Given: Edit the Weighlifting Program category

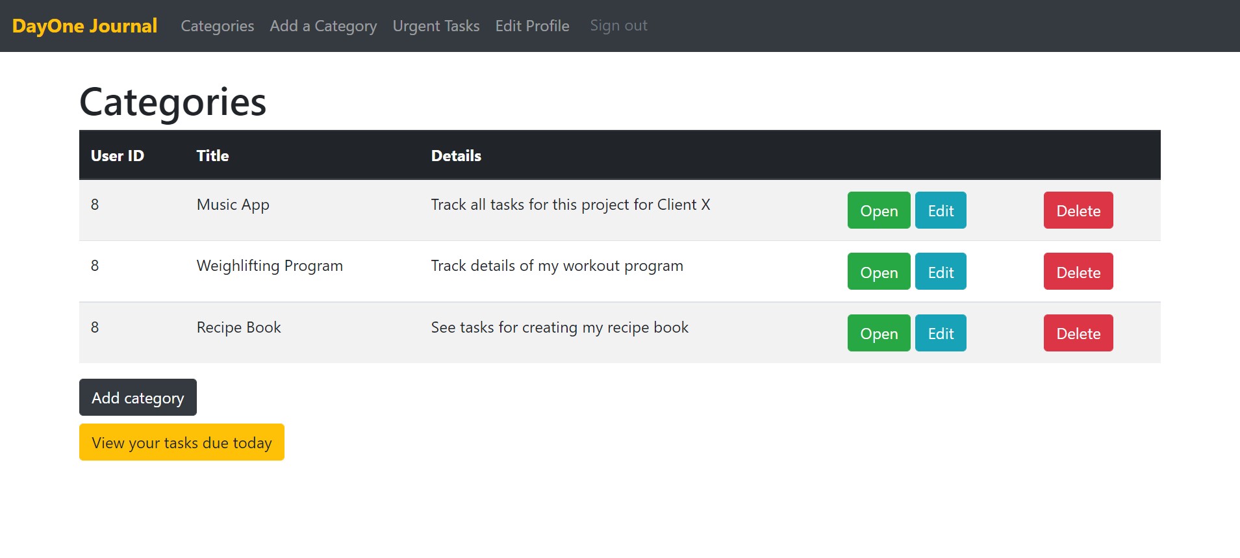Looking at the screenshot, I should 941,272.
